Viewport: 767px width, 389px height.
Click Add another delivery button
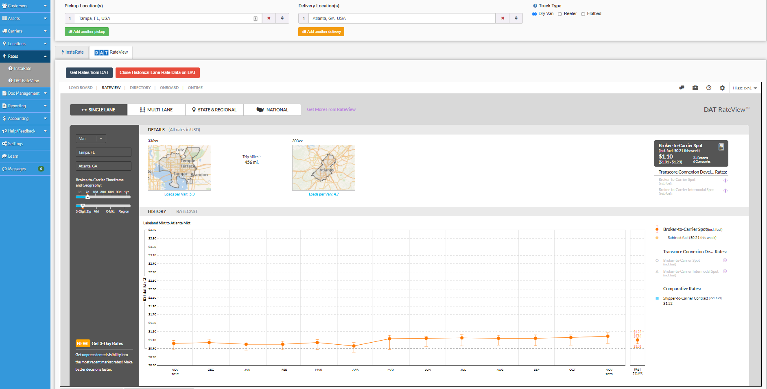[321, 32]
